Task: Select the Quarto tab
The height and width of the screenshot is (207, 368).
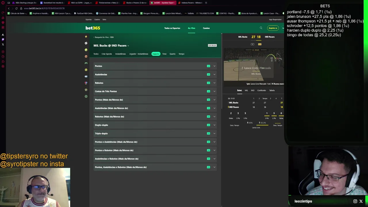Action: point(172,54)
